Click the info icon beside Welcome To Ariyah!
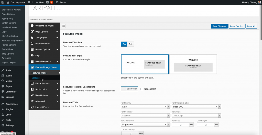The height and width of the screenshot is (135, 262). (x=32, y=26)
